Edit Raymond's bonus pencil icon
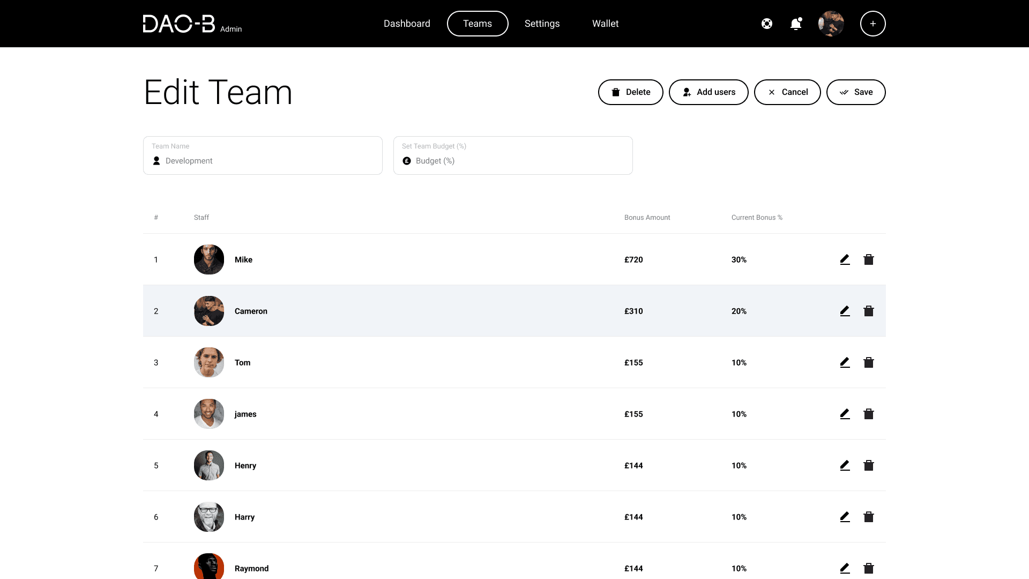Image resolution: width=1029 pixels, height=579 pixels. click(845, 568)
